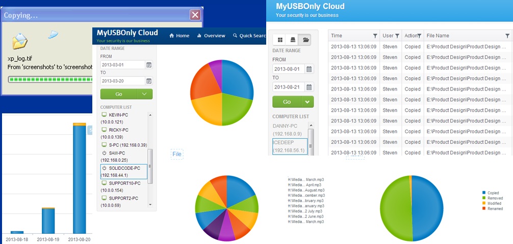Image resolution: width=513 pixels, height=244 pixels.
Task: Click the TO date field showing 2013-08-21
Action: tap(289, 87)
